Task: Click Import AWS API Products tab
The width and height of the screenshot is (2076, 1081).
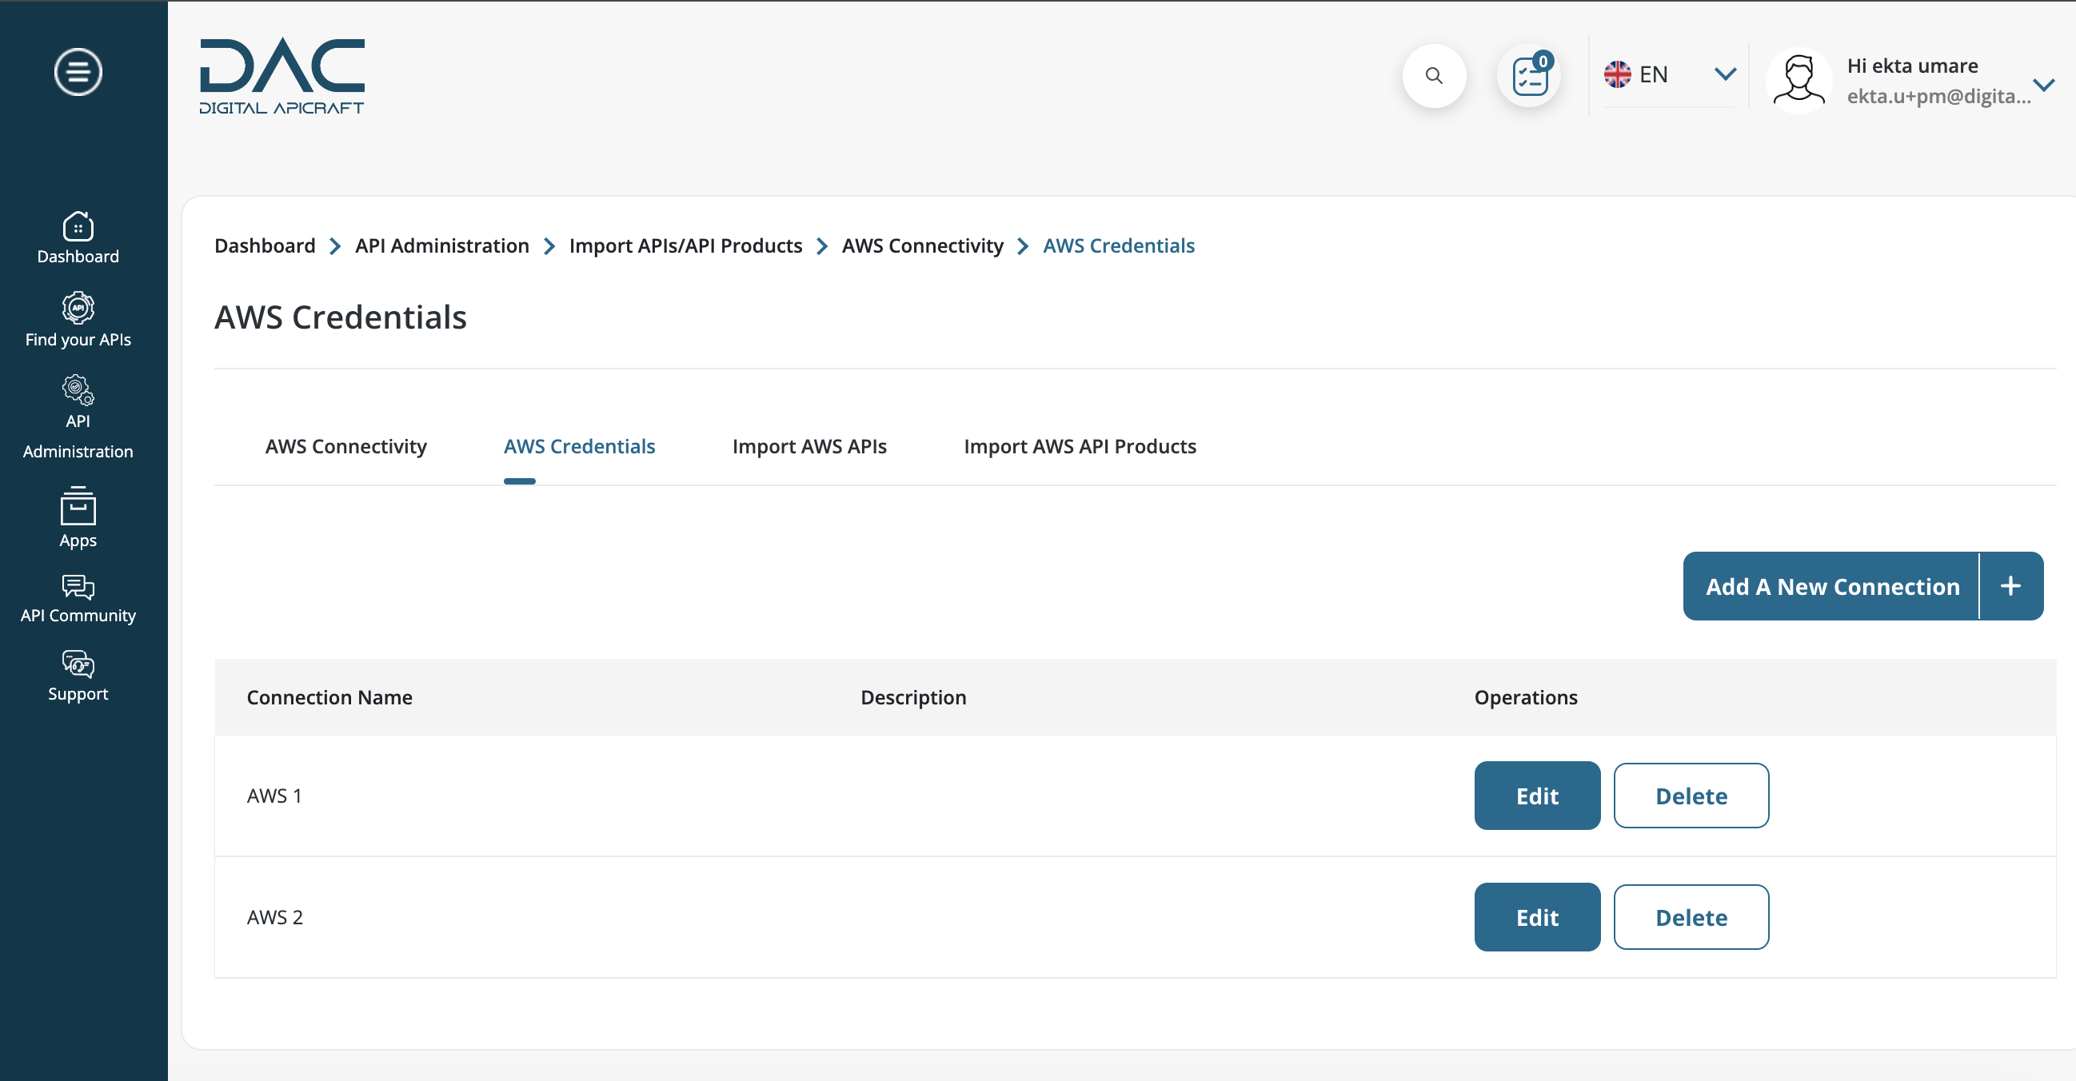Action: tap(1080, 445)
